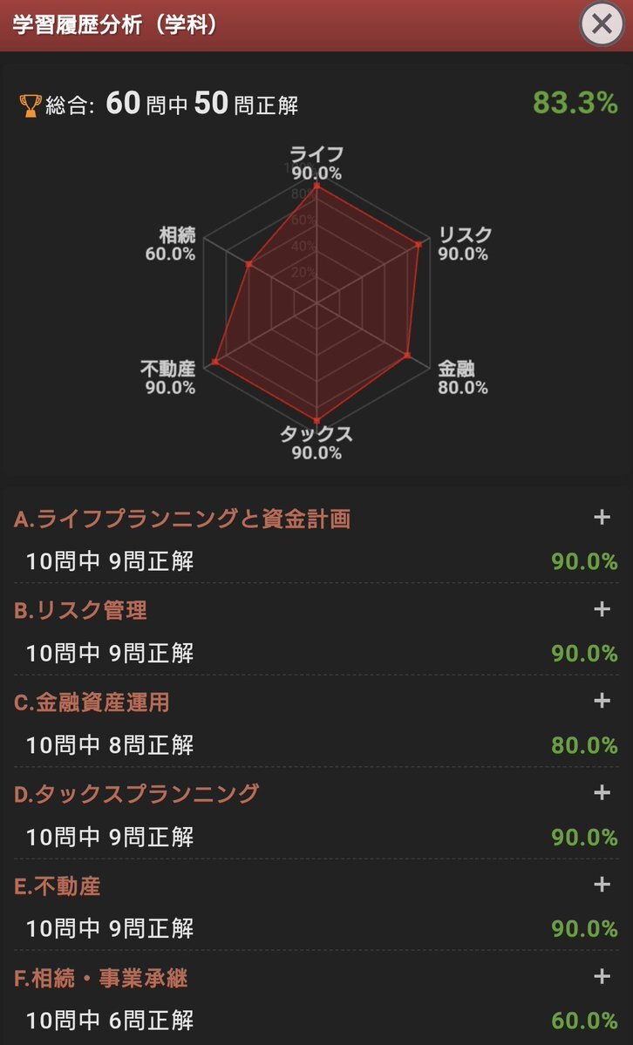This screenshot has height=1045, width=633.
Task: Click the ライフ radar chart label
Action: click(316, 155)
